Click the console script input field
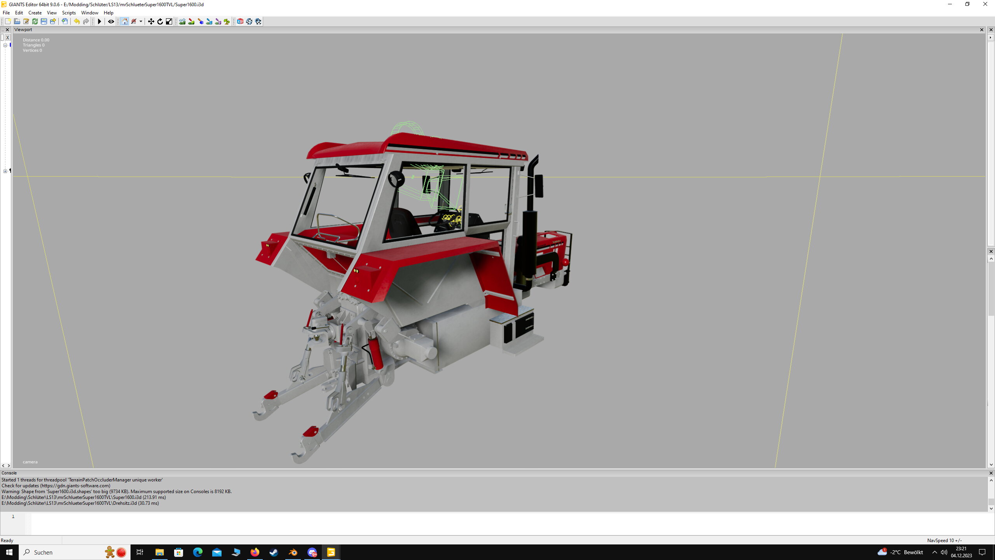This screenshot has width=995, height=560. point(505,523)
